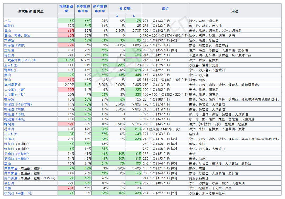This screenshot has width=285, height=199.
Task: Click the 烟点 column header link
Action: [x=165, y=8]
